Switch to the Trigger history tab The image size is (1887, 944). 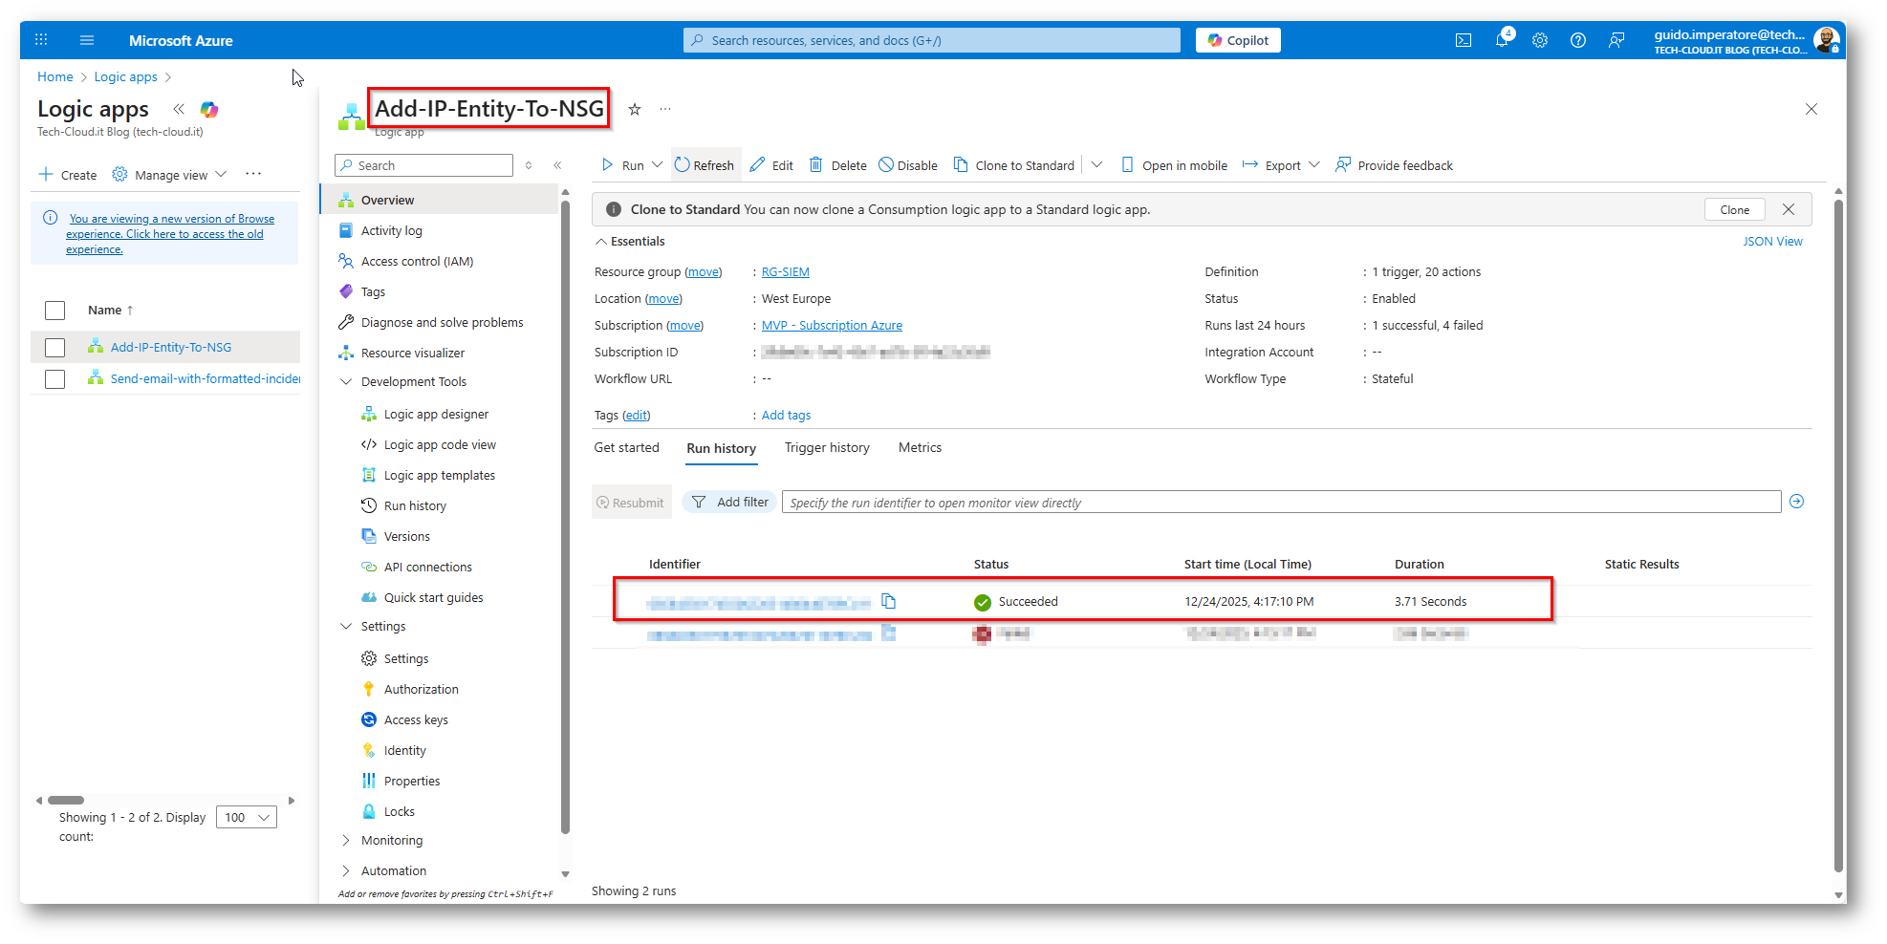[827, 448]
